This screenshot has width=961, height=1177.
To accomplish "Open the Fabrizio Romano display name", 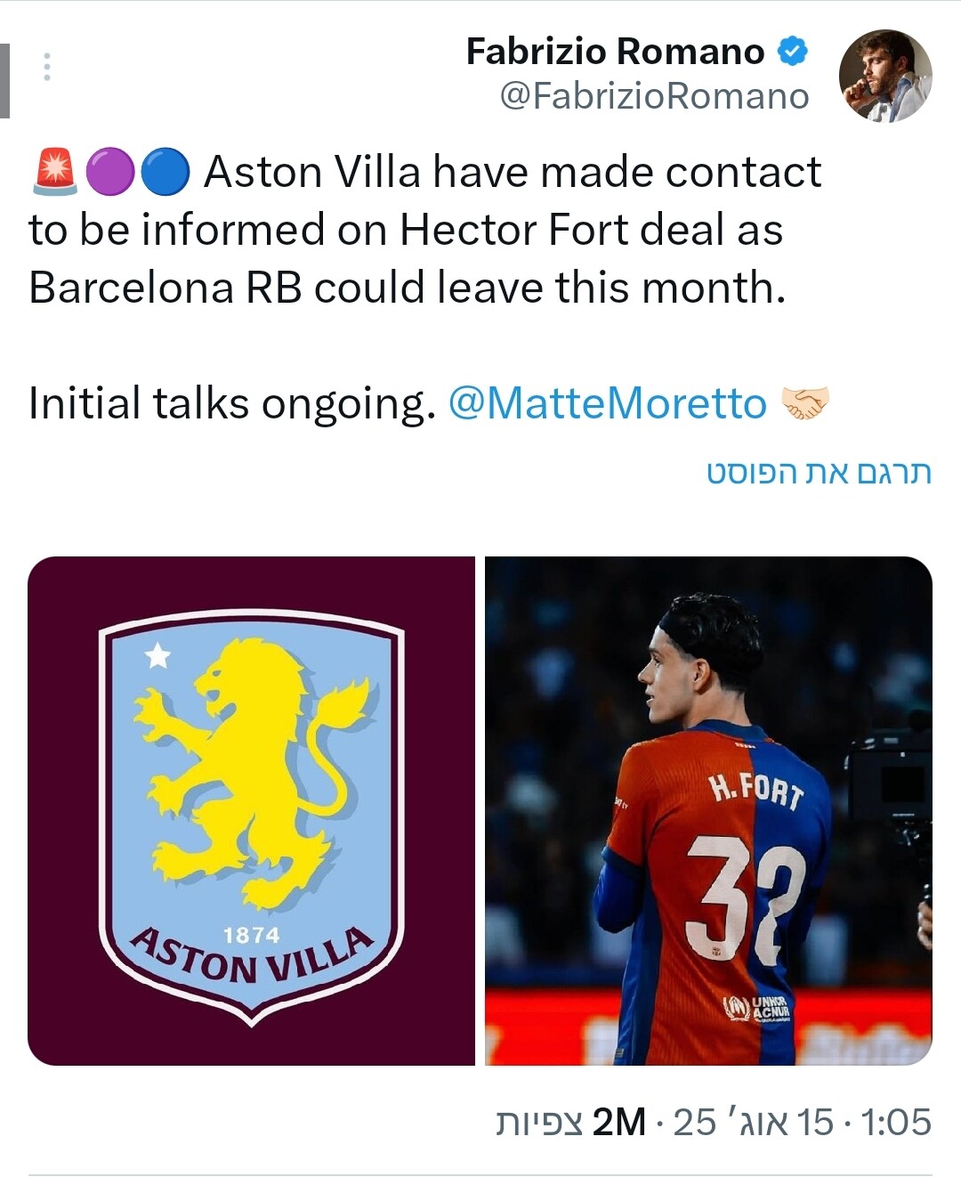I will click(x=615, y=52).
